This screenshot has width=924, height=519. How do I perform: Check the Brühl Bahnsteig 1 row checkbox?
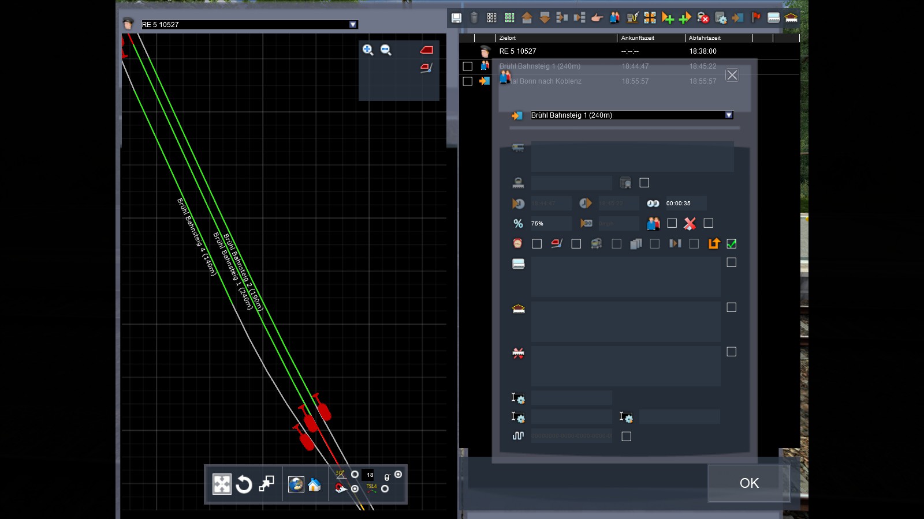tap(468, 66)
